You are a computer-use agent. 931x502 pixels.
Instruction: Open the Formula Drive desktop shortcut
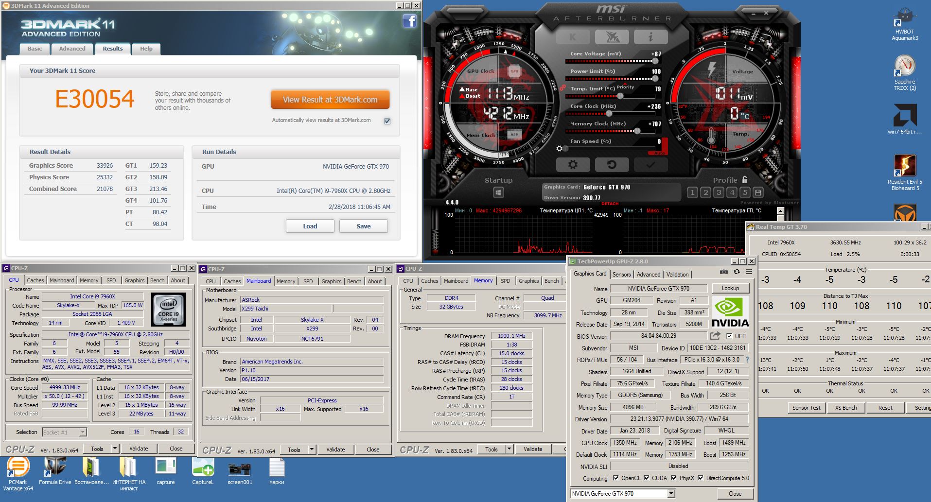pyautogui.click(x=55, y=470)
